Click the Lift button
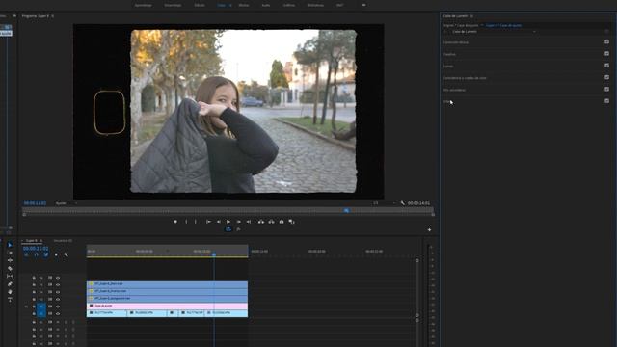Screen dimensions: 617x347 click(261, 222)
